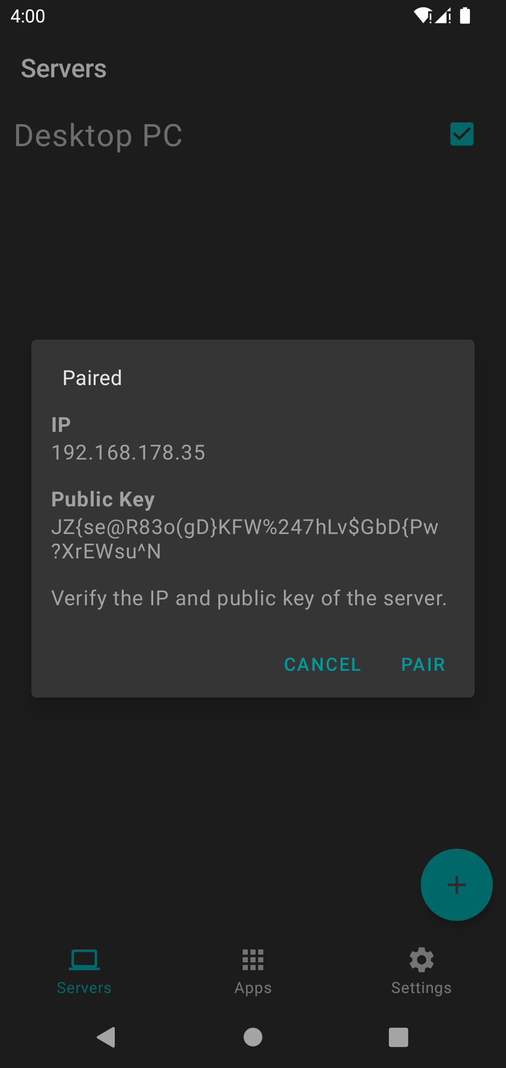Screen dimensions: 506x1068
Task: Tap the verify IP and public key message
Action: click(249, 598)
